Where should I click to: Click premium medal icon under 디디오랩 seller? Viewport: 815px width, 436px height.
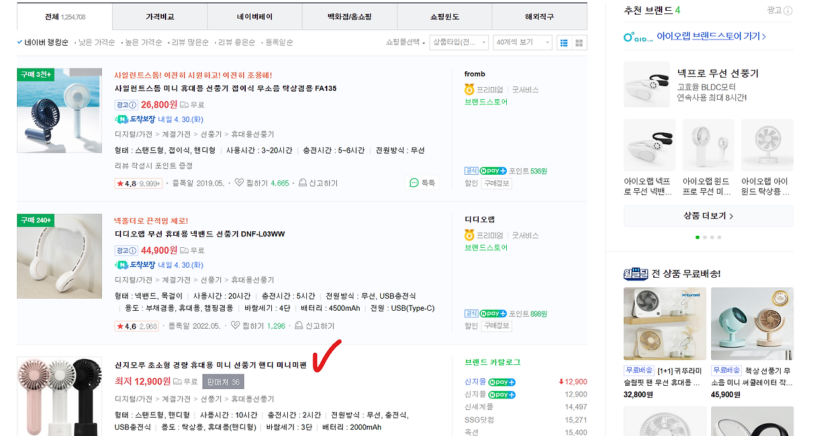(469, 235)
